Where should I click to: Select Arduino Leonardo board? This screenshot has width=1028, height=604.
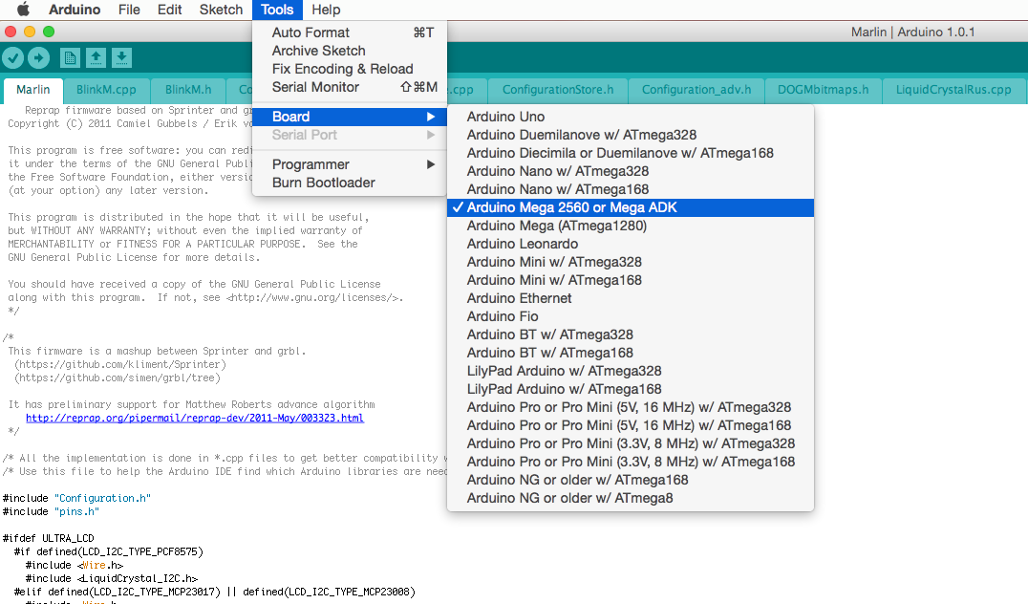point(630,244)
